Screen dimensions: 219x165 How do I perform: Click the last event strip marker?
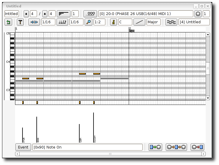pos(94,103)
